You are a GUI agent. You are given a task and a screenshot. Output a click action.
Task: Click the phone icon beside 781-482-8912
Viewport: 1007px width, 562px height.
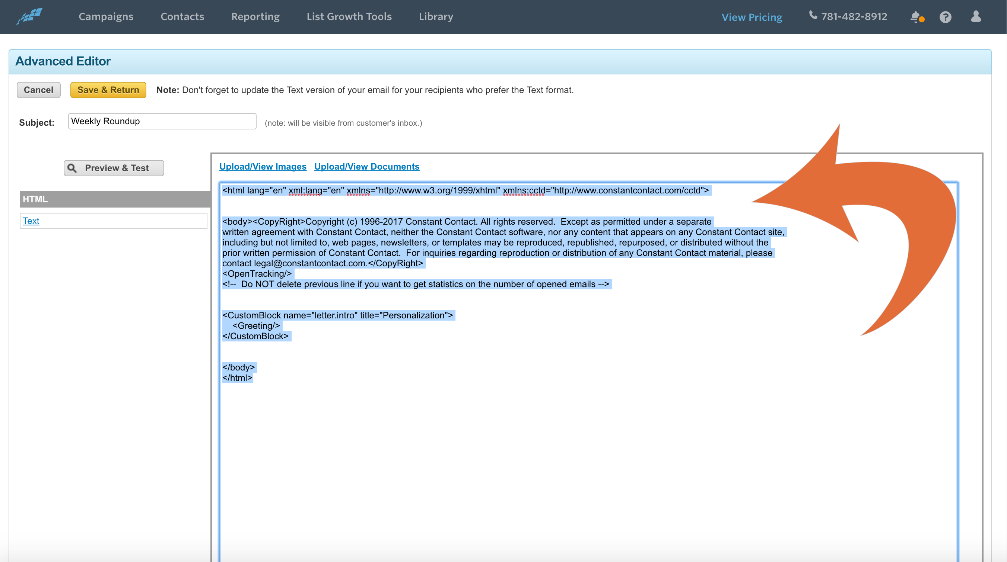click(813, 15)
